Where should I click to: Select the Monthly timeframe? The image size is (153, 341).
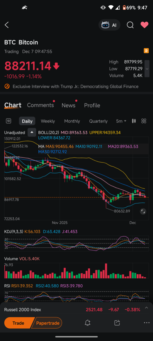(72, 121)
